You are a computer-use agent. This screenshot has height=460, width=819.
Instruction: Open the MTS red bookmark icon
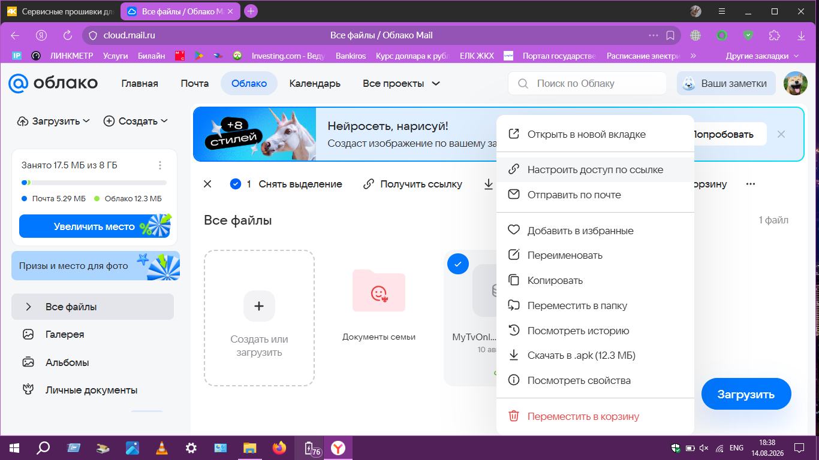179,56
